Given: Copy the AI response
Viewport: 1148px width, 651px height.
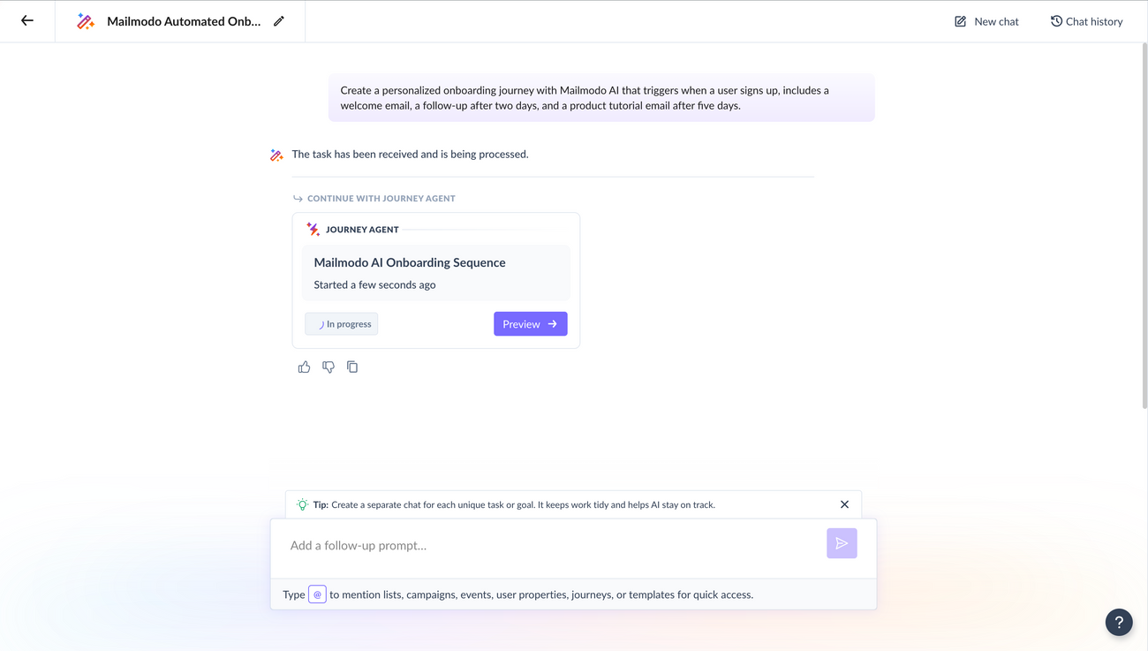Looking at the screenshot, I should (352, 367).
